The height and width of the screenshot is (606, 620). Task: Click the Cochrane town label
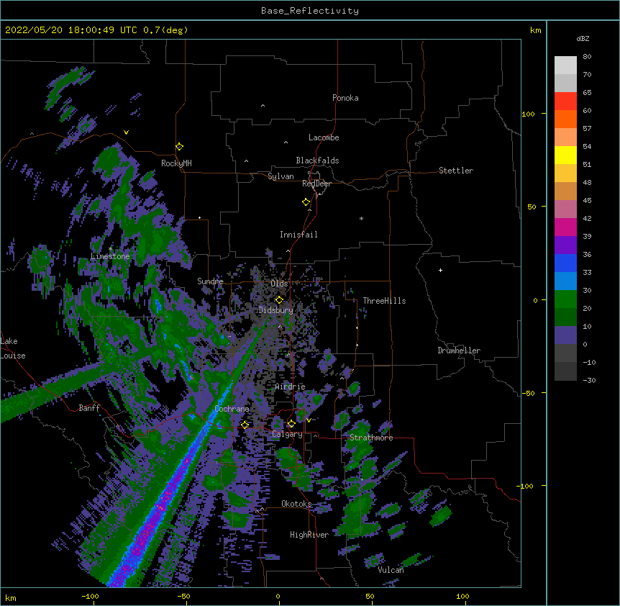tap(232, 409)
